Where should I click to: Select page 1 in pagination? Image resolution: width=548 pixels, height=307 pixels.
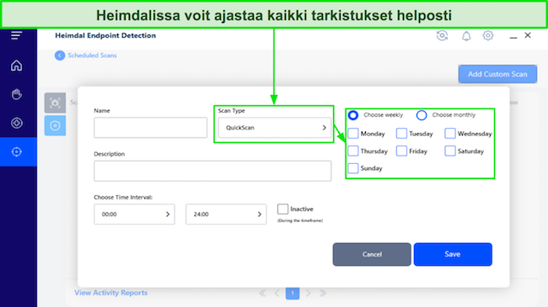pyautogui.click(x=293, y=293)
